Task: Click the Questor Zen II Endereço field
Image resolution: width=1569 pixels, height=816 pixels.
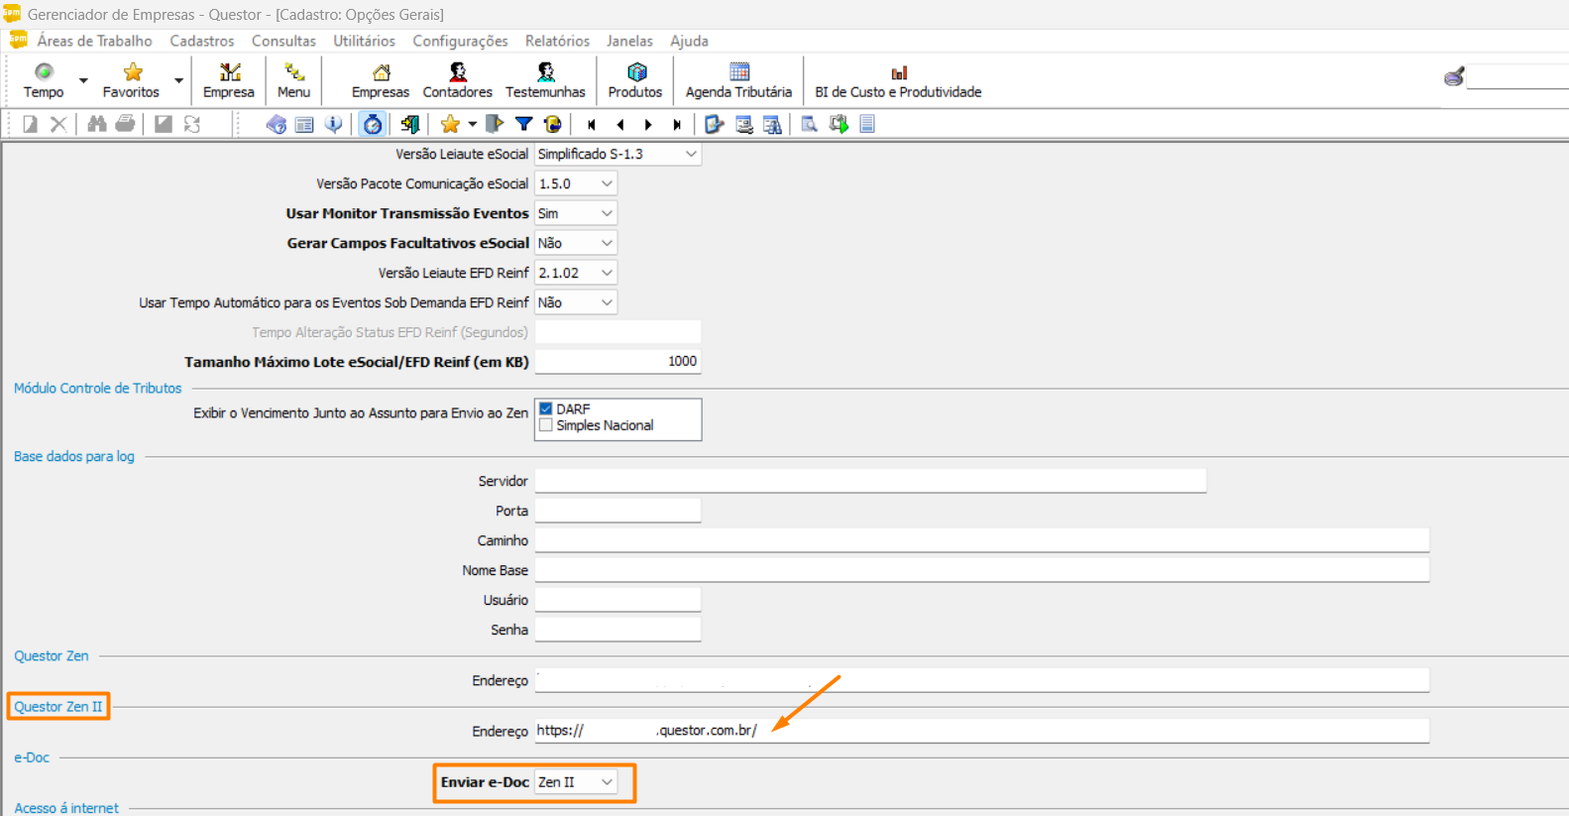Action: click(982, 731)
